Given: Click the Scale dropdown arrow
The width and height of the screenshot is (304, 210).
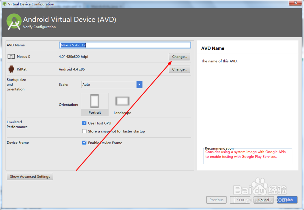Looking at the screenshot, I should (x=139, y=84).
